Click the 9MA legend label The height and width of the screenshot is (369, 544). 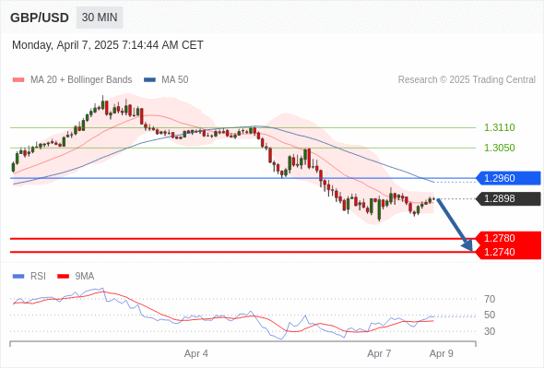(85, 277)
